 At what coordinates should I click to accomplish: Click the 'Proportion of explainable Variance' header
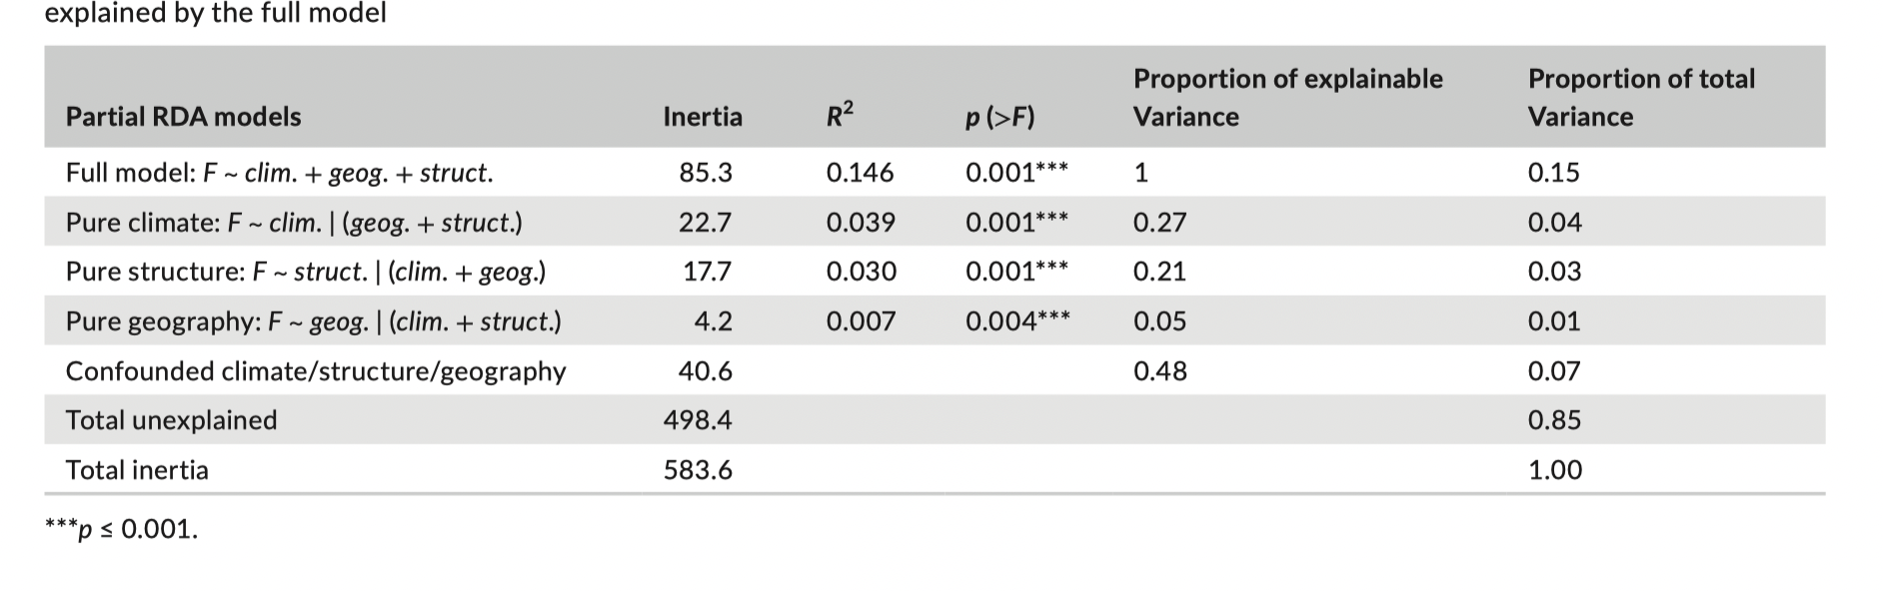1287,98
